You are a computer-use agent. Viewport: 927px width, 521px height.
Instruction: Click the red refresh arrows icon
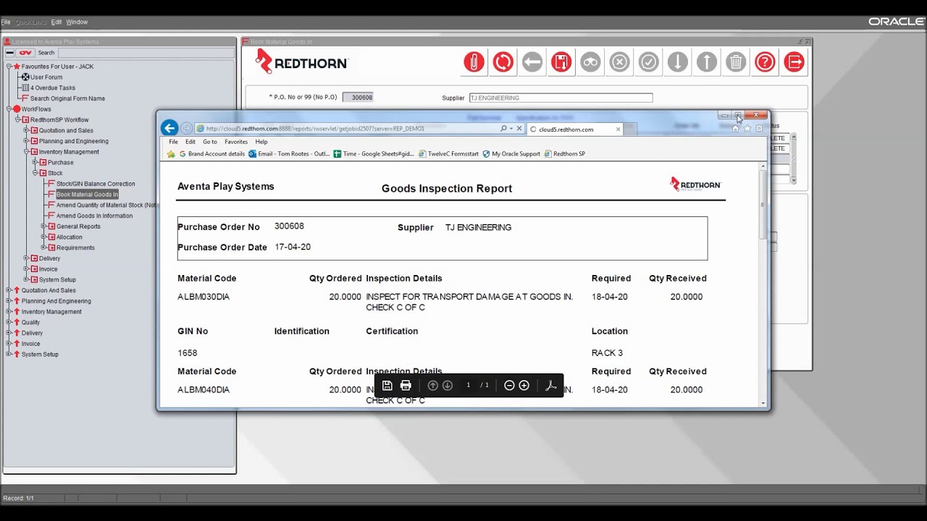pos(503,62)
